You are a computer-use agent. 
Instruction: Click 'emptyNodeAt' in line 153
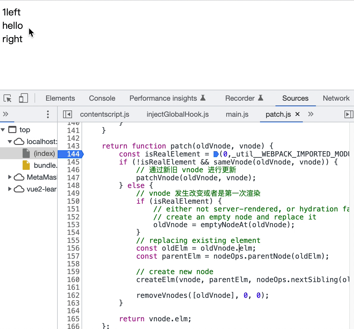pos(224,225)
